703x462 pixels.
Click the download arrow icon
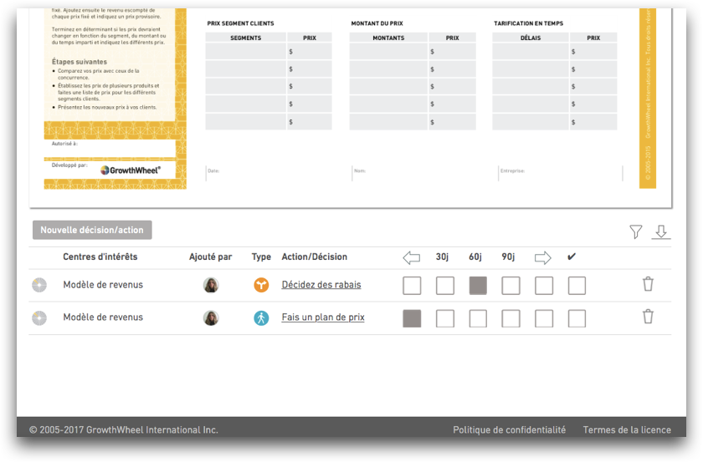[x=661, y=231]
